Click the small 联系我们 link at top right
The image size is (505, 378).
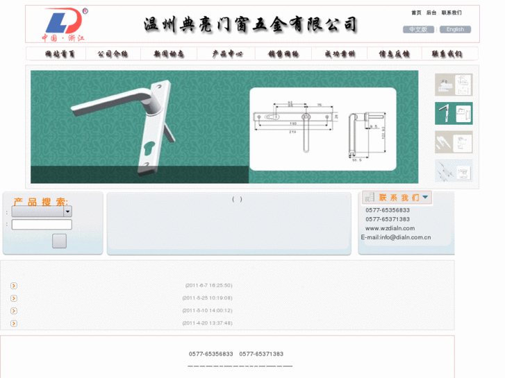452,12
